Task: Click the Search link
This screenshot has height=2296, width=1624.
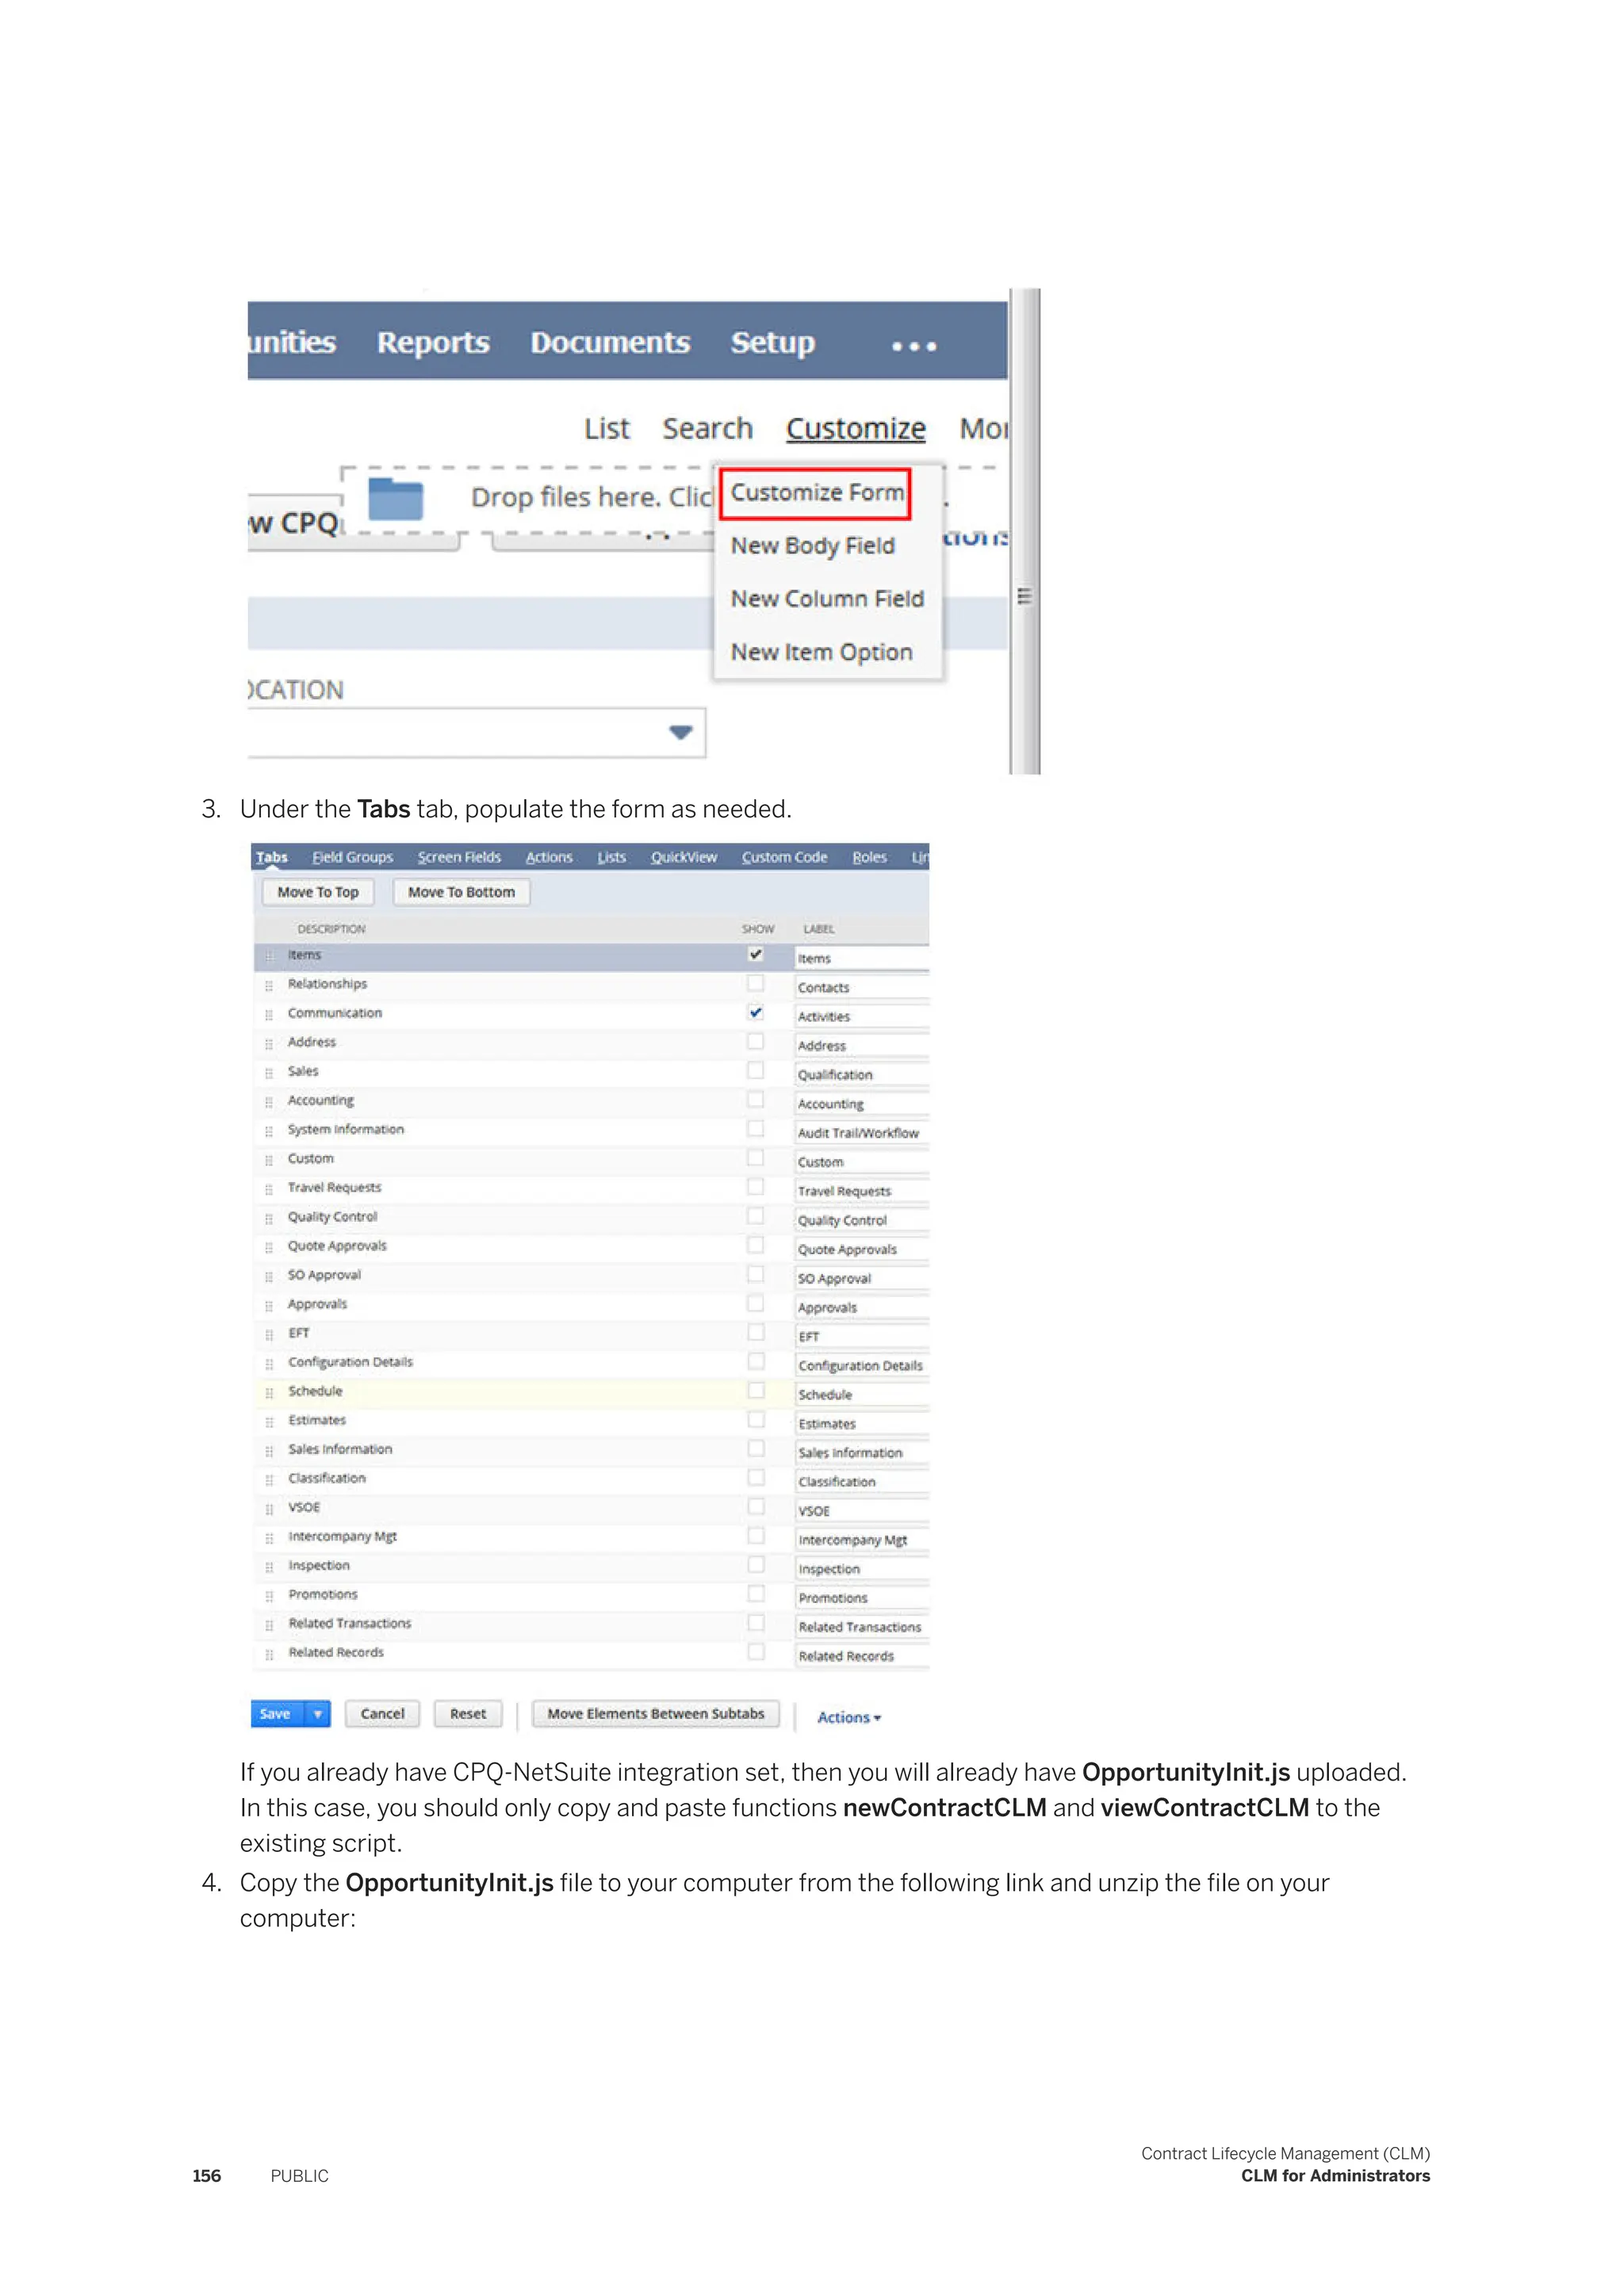Action: point(707,429)
